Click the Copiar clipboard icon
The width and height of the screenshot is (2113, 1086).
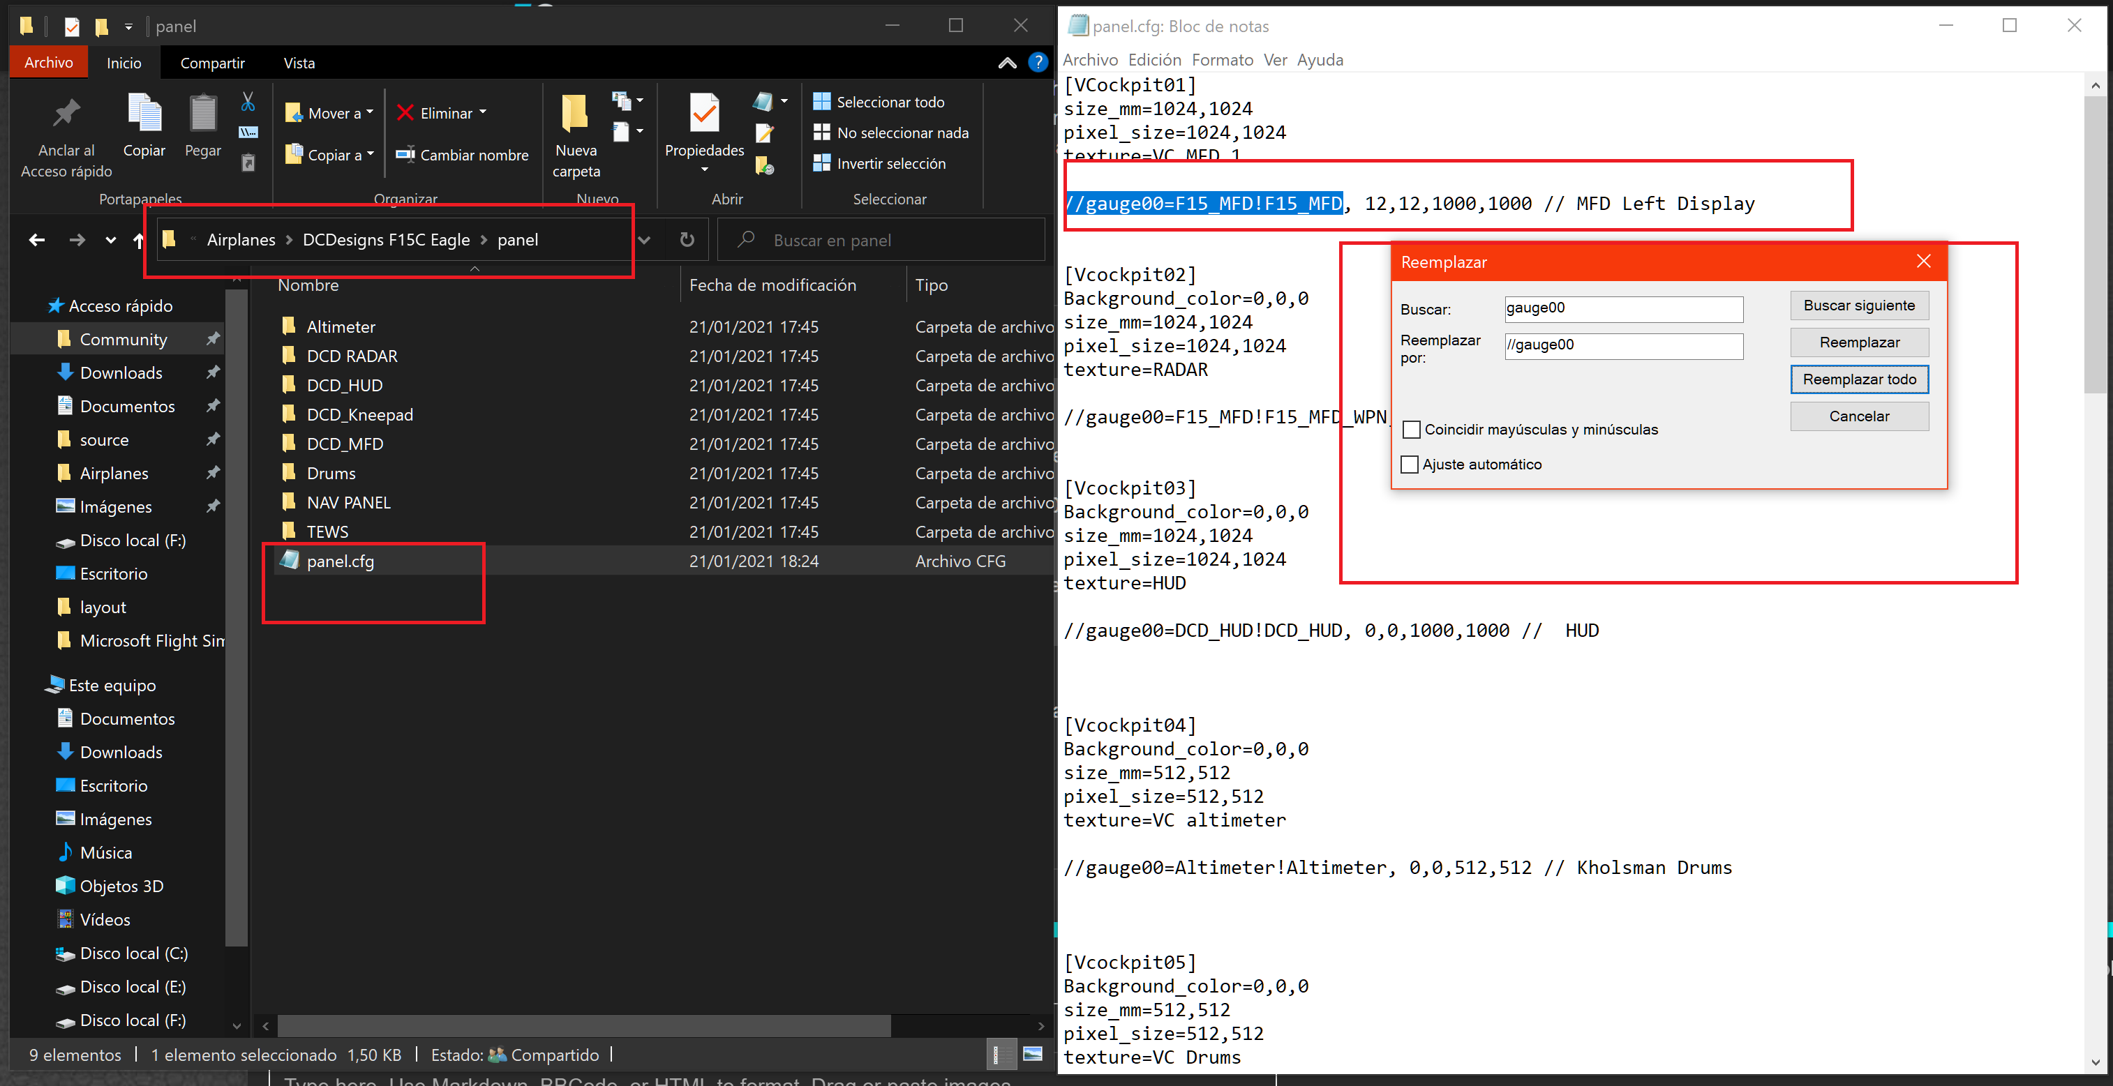pyautogui.click(x=144, y=113)
